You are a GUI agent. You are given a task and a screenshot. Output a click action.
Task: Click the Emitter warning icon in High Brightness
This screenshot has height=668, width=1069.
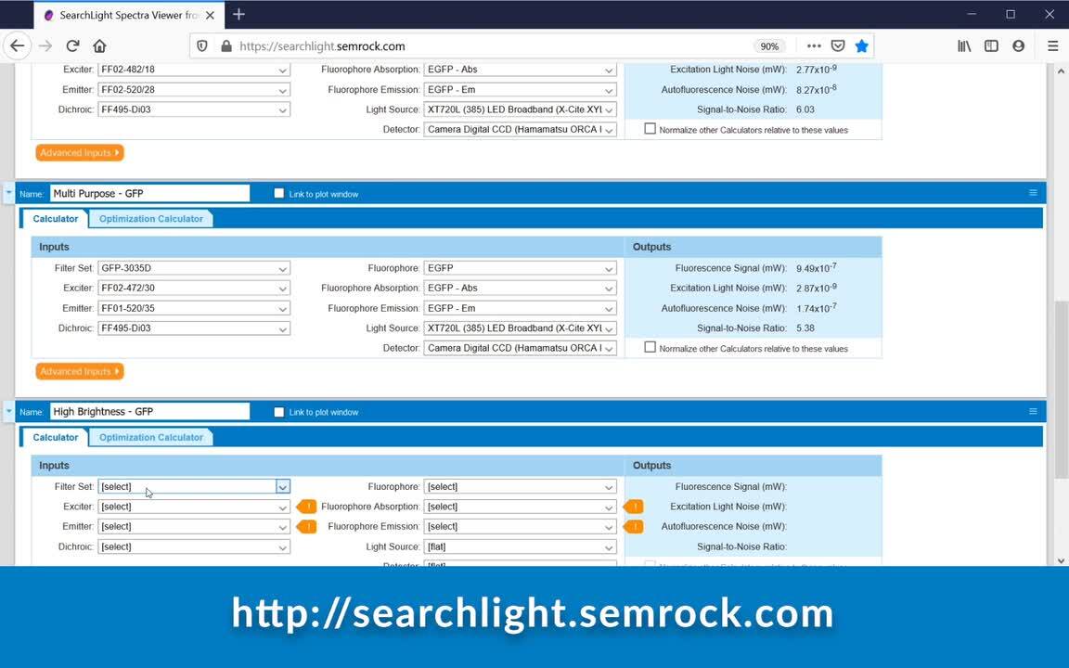[x=306, y=526]
